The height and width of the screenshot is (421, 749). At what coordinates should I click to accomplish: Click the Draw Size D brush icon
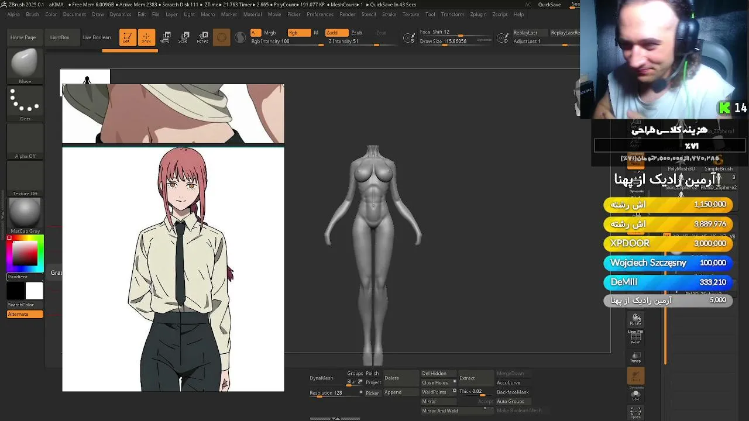pyautogui.click(x=503, y=38)
